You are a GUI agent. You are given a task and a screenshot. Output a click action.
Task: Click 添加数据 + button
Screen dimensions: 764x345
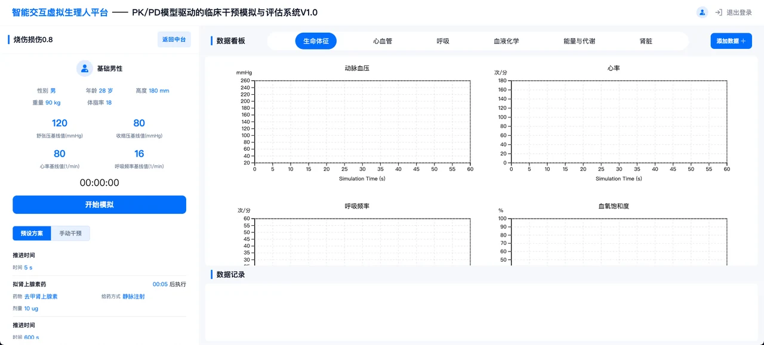(x=731, y=41)
